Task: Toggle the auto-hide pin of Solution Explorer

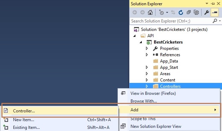Action: click(213, 4)
